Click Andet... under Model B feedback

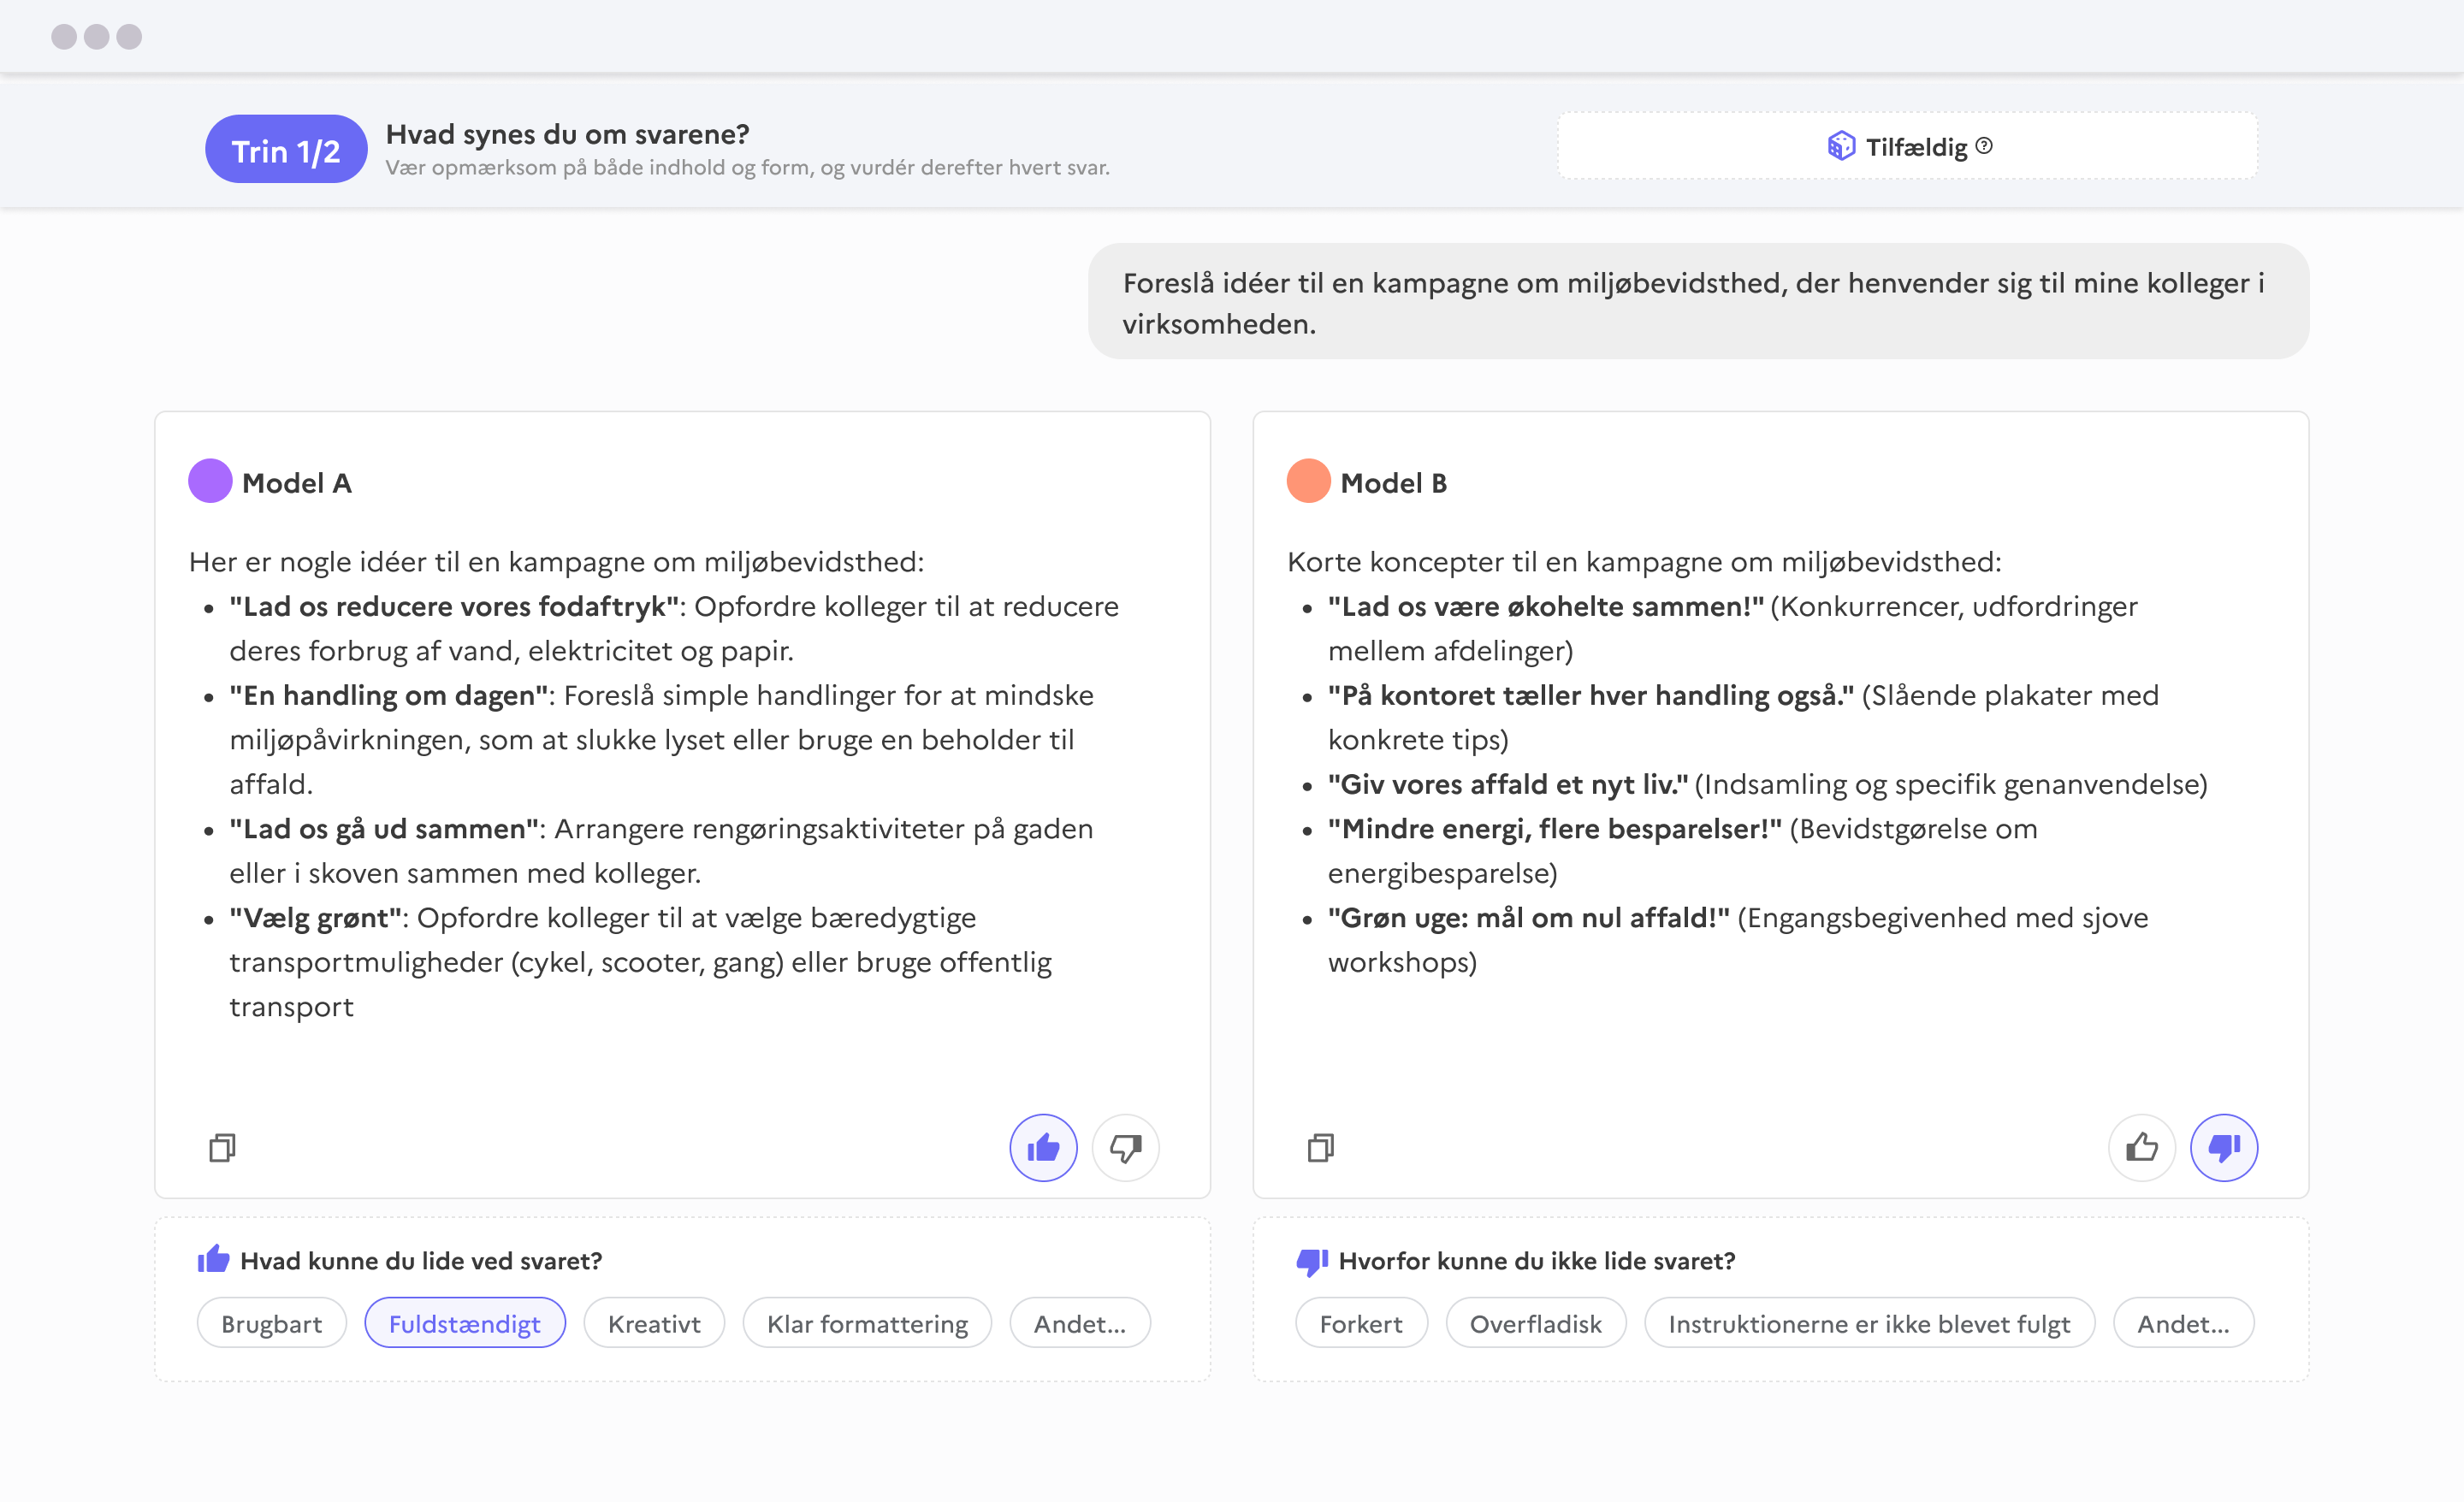2183,1322
